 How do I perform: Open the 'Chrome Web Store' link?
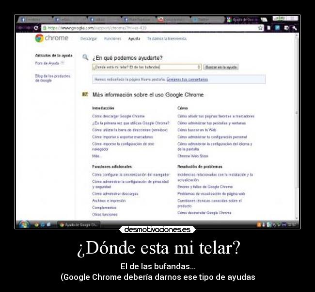(x=193, y=156)
